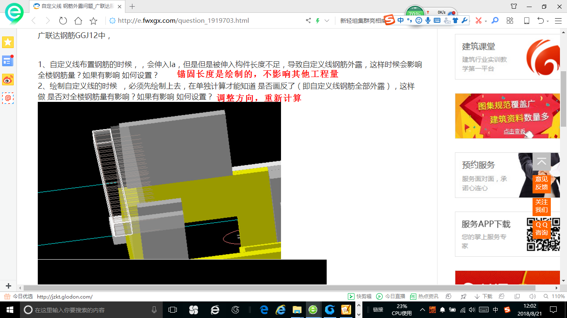Click the back-to-top arrow button
Screen dimensions: 567x318
coord(542,162)
